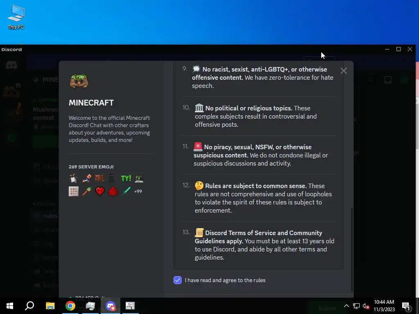
Task: Open the notification center icon
Action: point(406,306)
